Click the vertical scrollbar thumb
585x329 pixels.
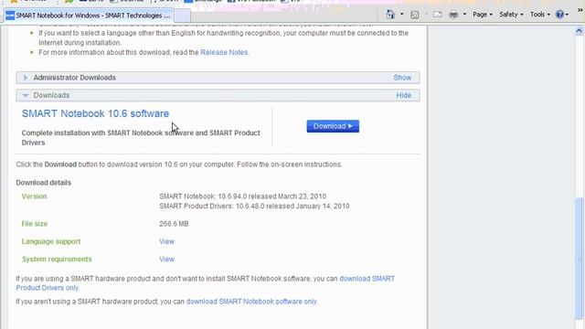(579, 260)
